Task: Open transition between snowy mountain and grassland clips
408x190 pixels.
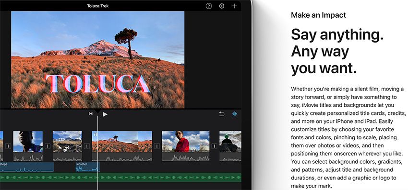Action: [x=87, y=146]
